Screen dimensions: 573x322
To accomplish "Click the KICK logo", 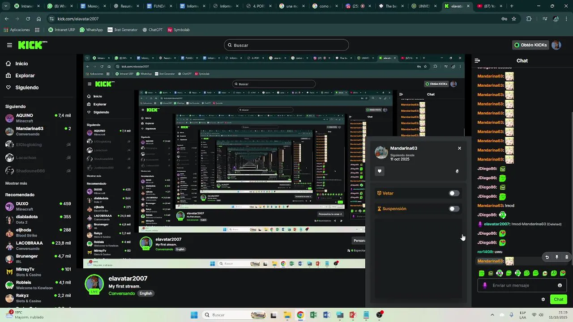I will pyautogui.click(x=32, y=45).
